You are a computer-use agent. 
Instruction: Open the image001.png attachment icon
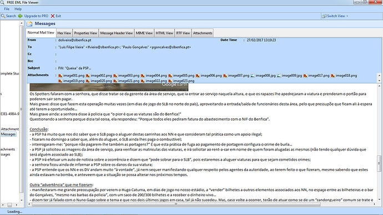(x=60, y=76)
